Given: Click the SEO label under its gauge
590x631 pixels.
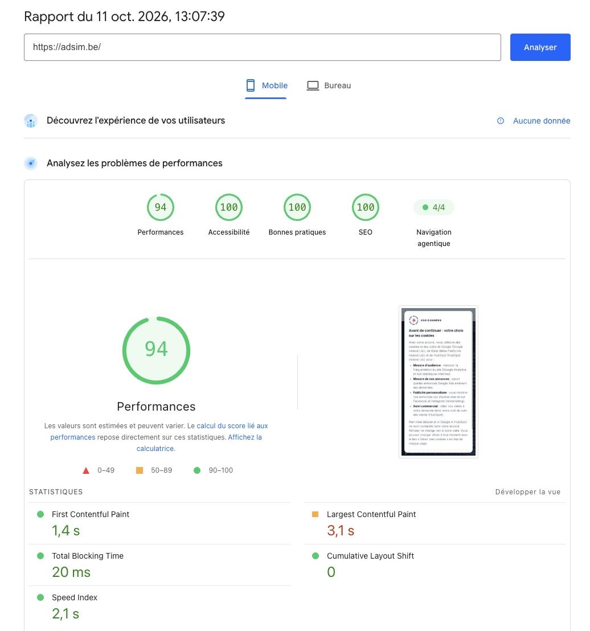Looking at the screenshot, I should pyautogui.click(x=366, y=232).
